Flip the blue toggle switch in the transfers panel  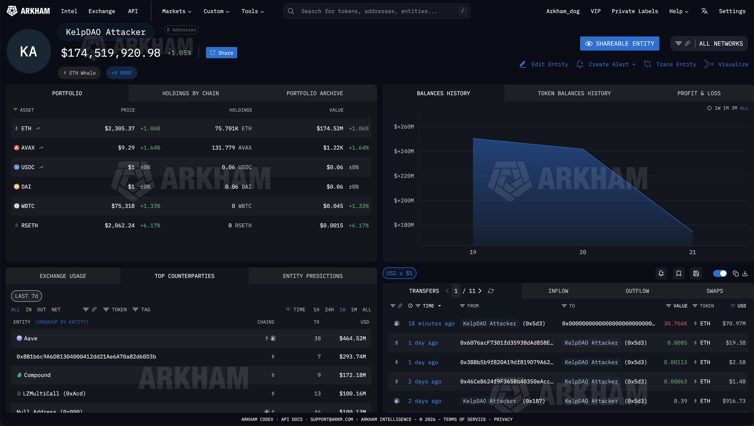click(719, 273)
